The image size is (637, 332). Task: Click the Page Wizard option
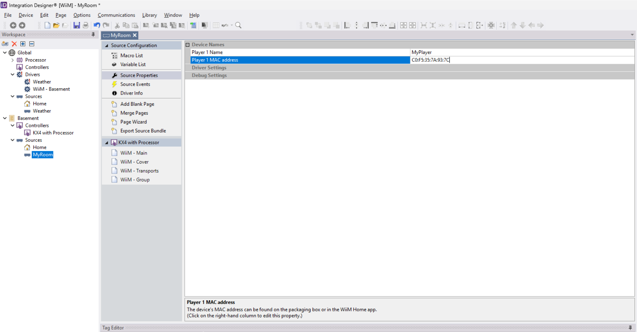[133, 122]
